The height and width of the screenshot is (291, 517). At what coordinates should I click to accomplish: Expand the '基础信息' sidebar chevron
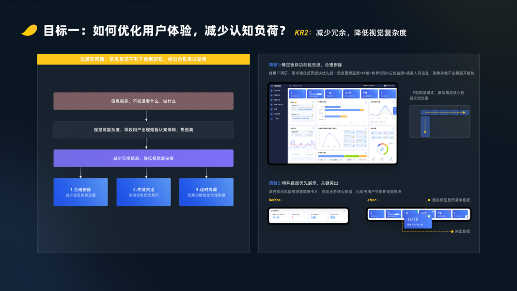pyautogui.click(x=285, y=90)
